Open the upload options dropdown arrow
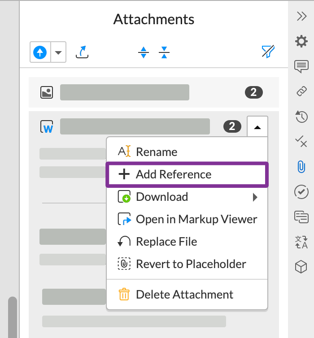Screen dimensions: 314x338 pos(58,52)
